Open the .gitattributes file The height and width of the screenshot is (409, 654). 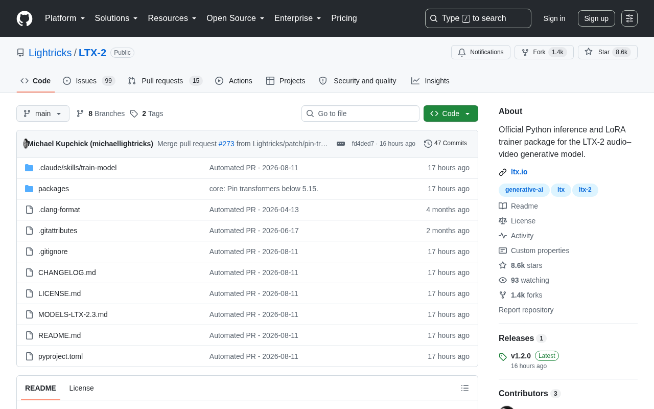point(58,231)
